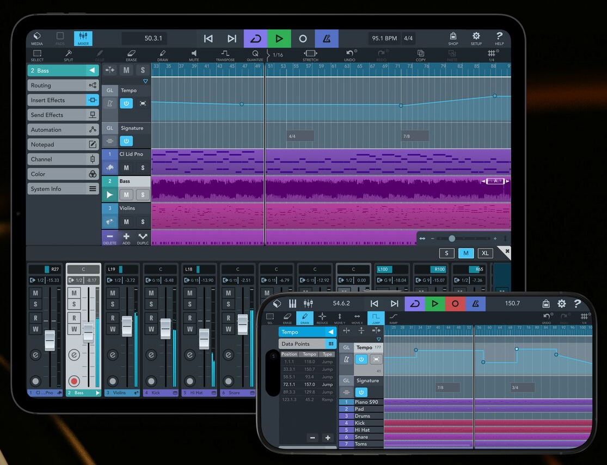Open the Insert Effects inspector section
This screenshot has height=465, width=607.
coord(63,100)
